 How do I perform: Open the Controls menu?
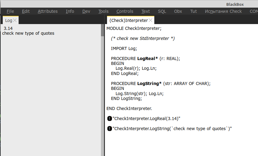tap(125, 11)
